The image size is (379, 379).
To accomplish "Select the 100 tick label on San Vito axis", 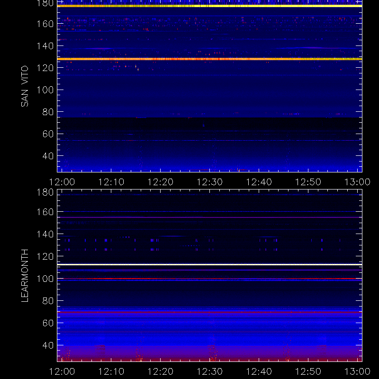I will tap(45, 90).
